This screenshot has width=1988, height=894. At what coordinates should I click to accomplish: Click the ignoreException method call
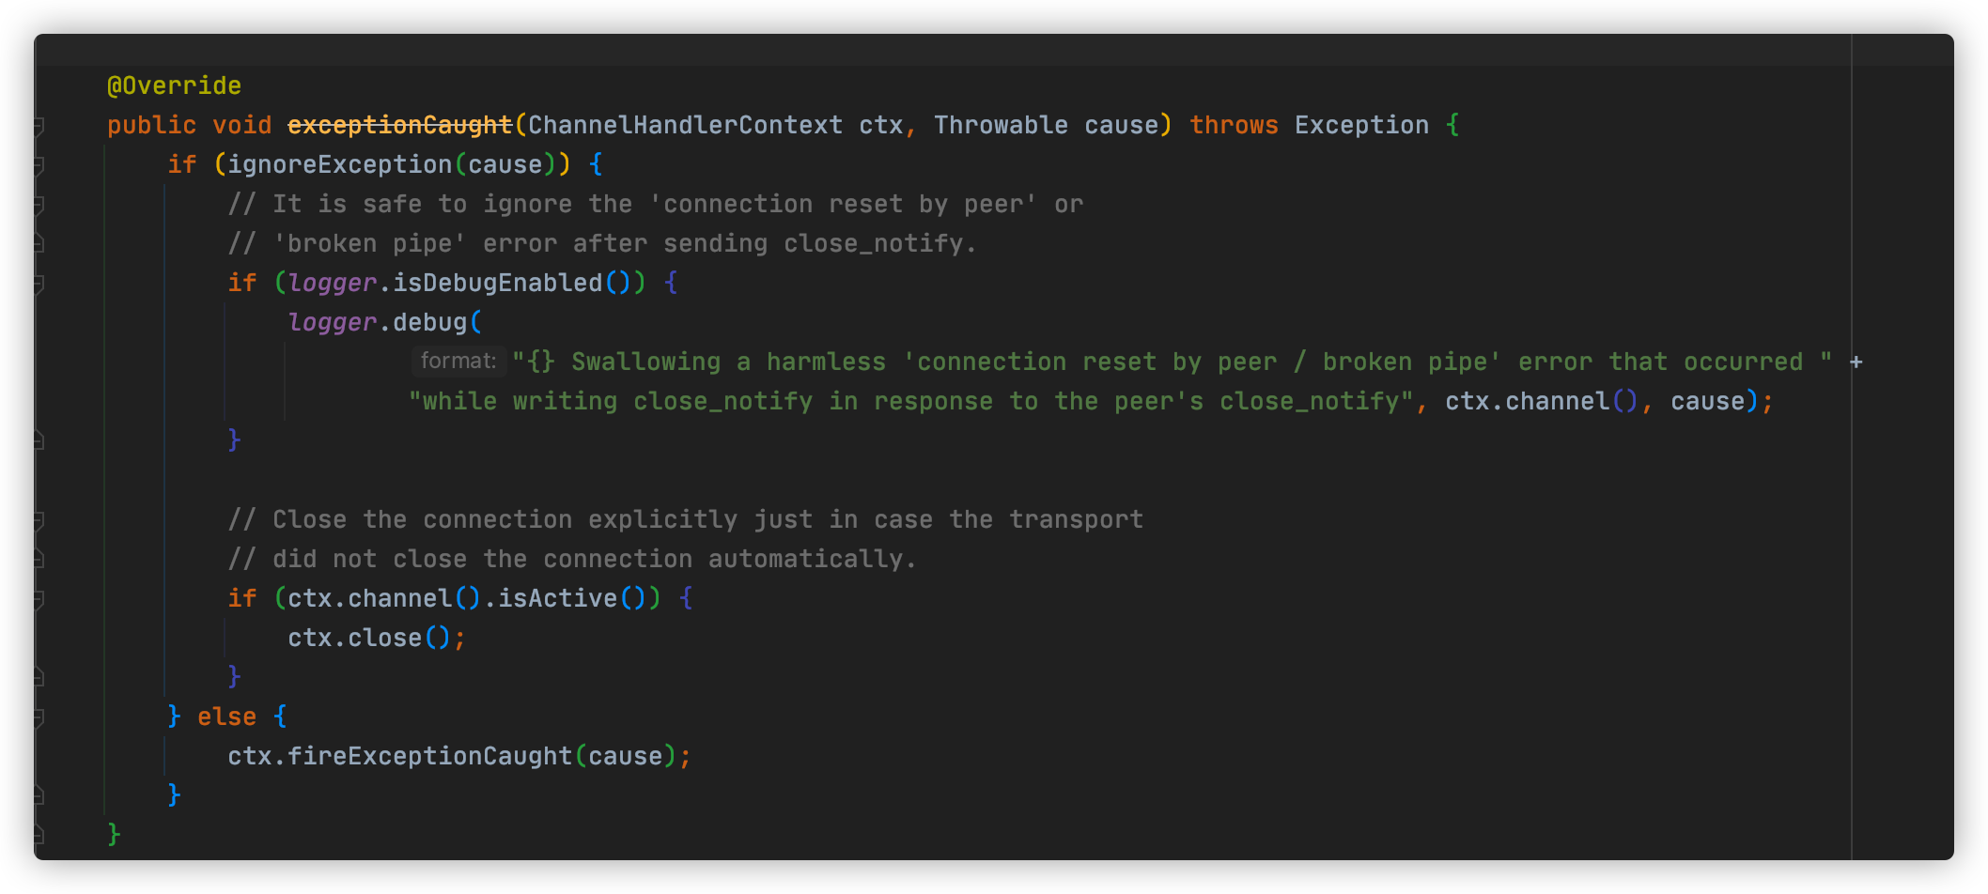pyautogui.click(x=339, y=164)
